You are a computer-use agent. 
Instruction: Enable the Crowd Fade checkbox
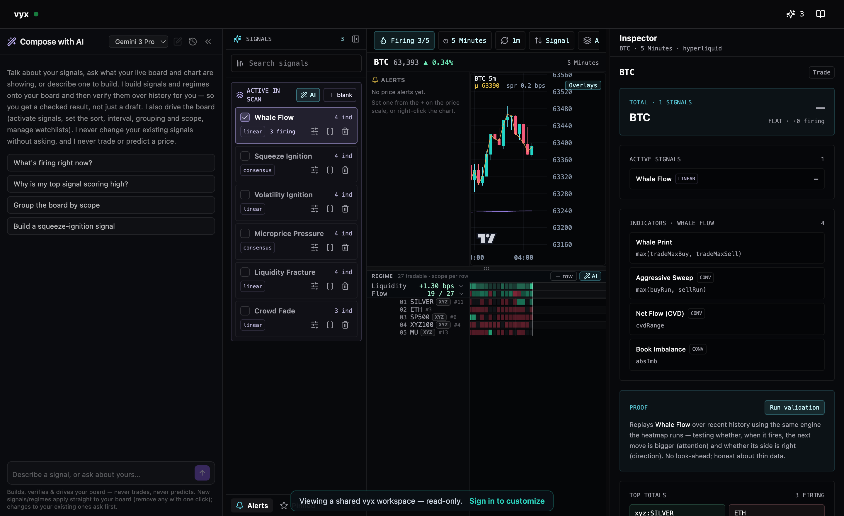coord(245,311)
